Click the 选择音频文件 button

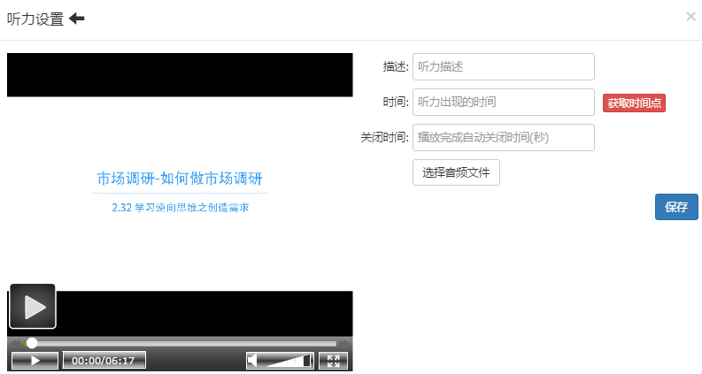(x=456, y=172)
